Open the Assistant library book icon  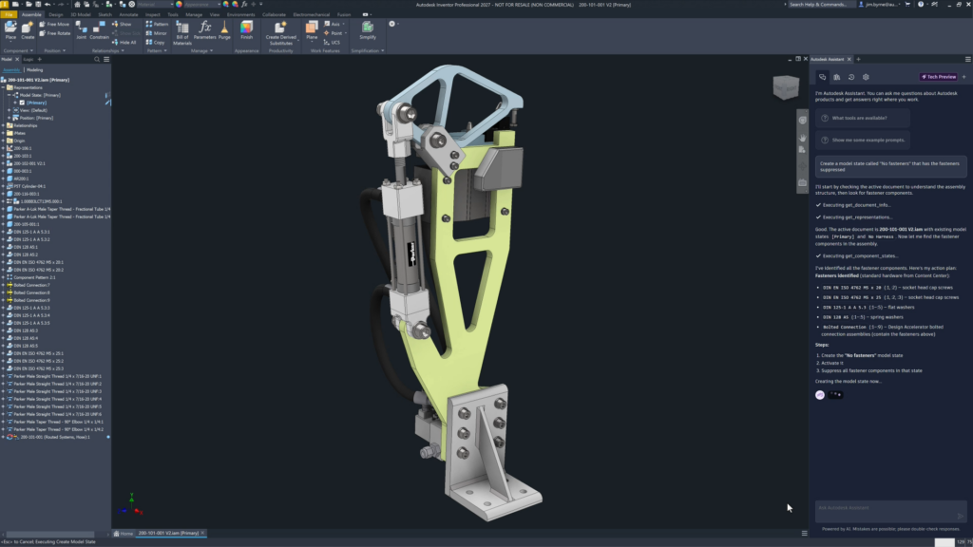coord(836,77)
